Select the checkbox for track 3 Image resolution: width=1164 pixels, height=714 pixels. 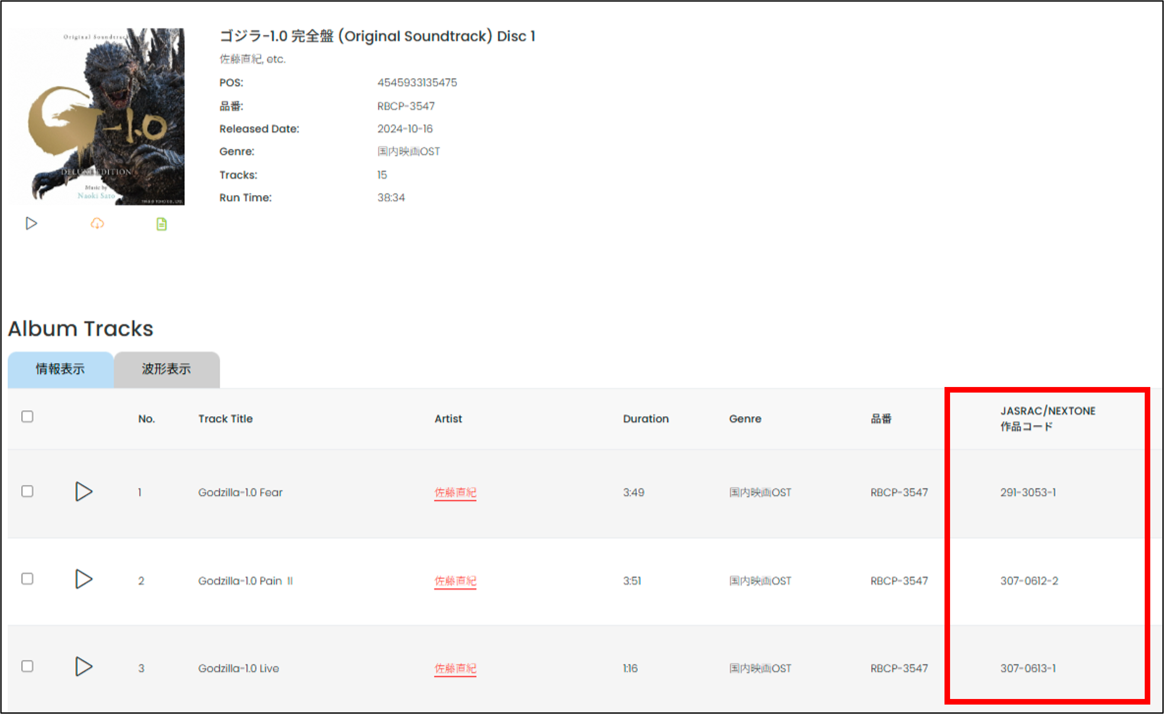(x=27, y=666)
